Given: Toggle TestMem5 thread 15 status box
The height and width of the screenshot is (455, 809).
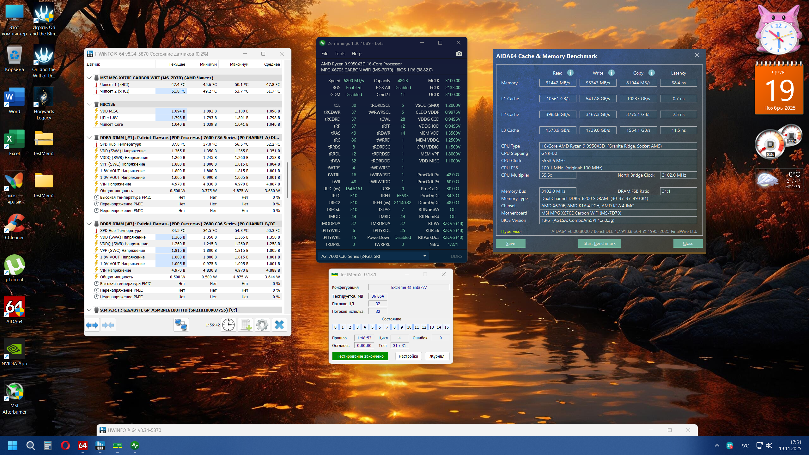Looking at the screenshot, I should pyautogui.click(x=446, y=327).
